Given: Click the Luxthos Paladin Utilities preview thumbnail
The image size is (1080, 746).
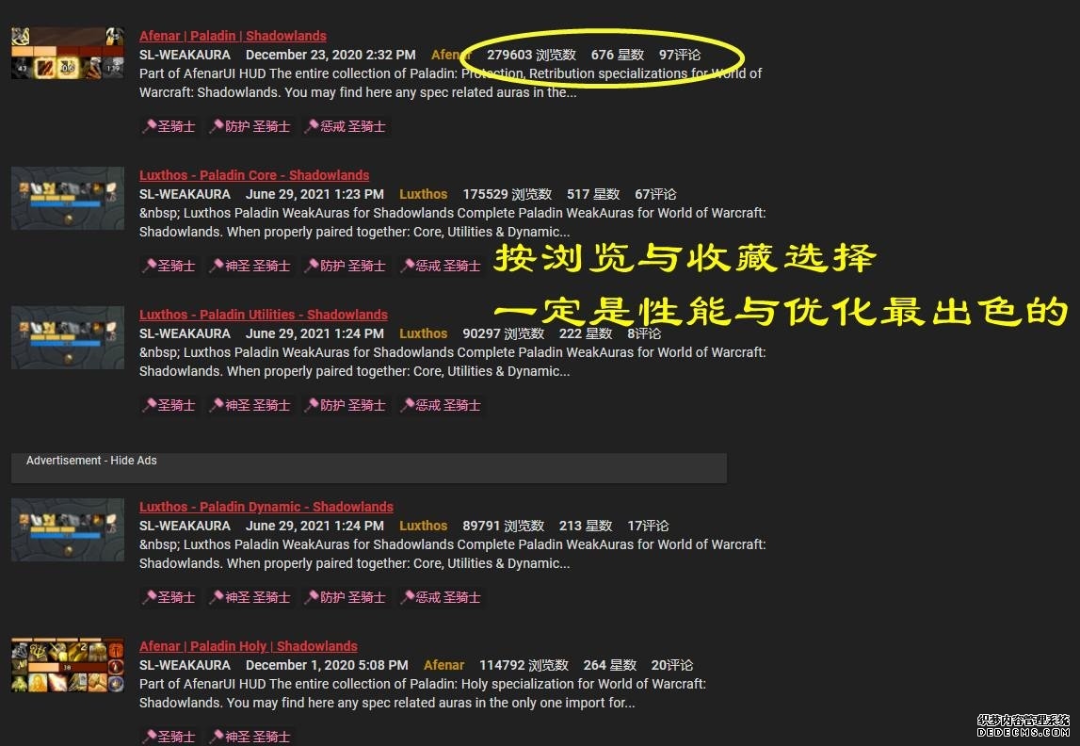Looking at the screenshot, I should point(68,337).
